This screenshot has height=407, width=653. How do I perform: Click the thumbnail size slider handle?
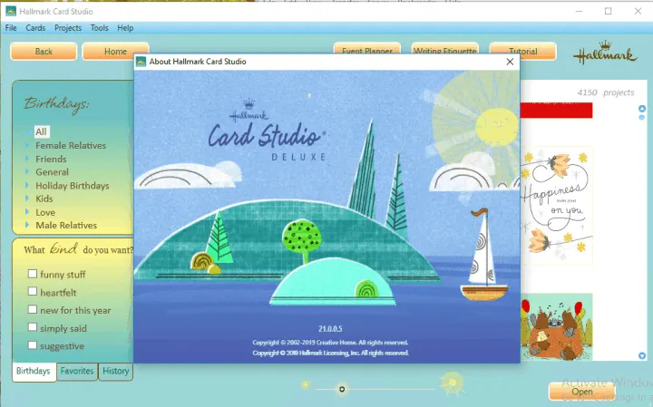click(x=342, y=389)
